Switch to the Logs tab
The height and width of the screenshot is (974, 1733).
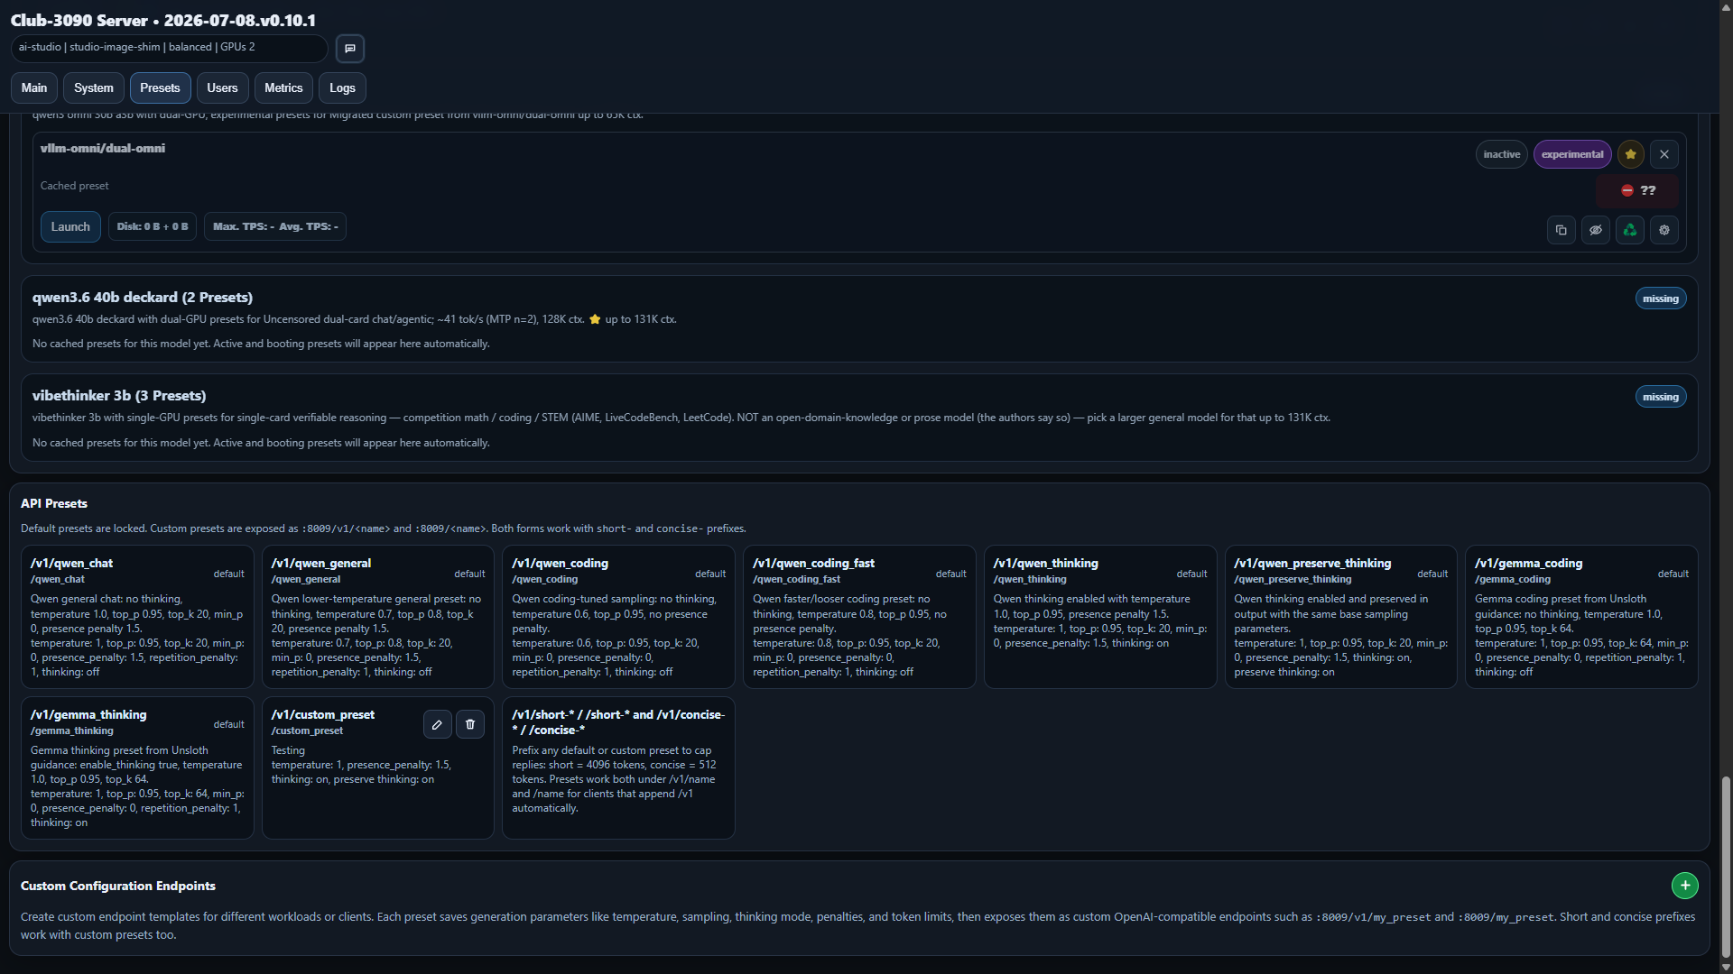(342, 87)
